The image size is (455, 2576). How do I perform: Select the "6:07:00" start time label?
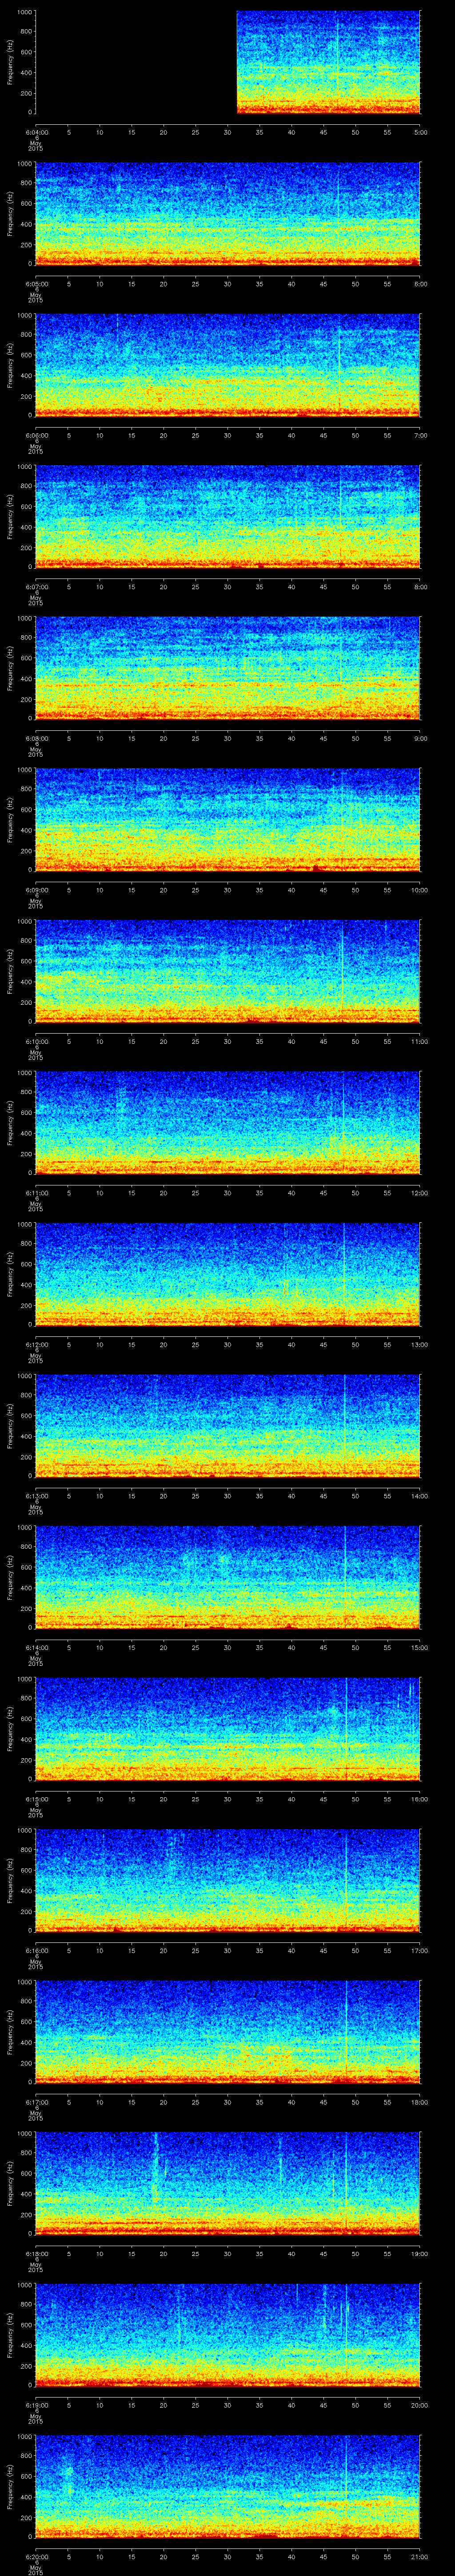pos(36,587)
